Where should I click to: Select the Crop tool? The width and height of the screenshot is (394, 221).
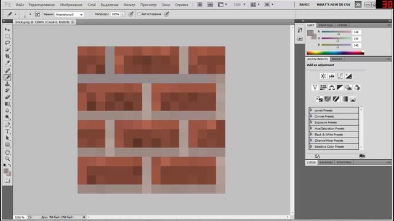(x=7, y=56)
